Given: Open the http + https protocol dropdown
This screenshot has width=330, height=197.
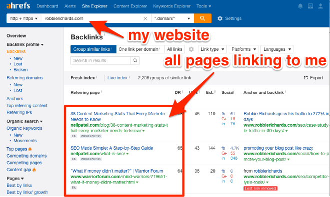Looking at the screenshot, I should pos(24,18).
